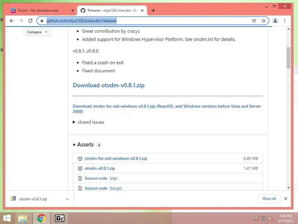Click the network tray icon
Image resolution: width=298 pixels, height=224 pixels.
point(264,218)
